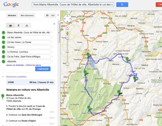Click green marker A beside Mairie Albertville field

[x=4, y=33]
